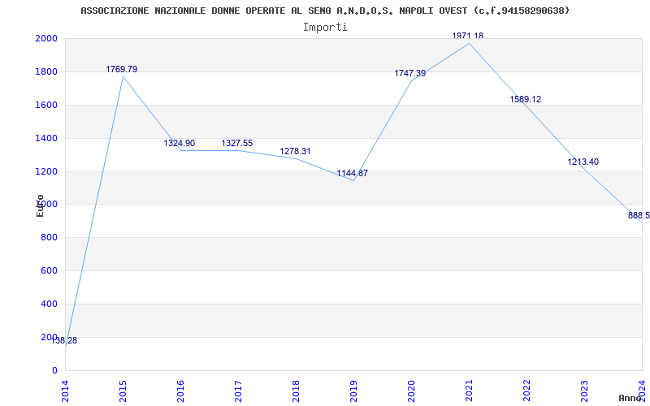Click the 138.28 data label for 2014
Viewport: 650px width, 406px height.
tap(64, 340)
